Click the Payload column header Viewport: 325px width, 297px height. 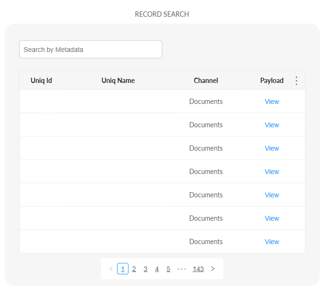click(x=272, y=81)
